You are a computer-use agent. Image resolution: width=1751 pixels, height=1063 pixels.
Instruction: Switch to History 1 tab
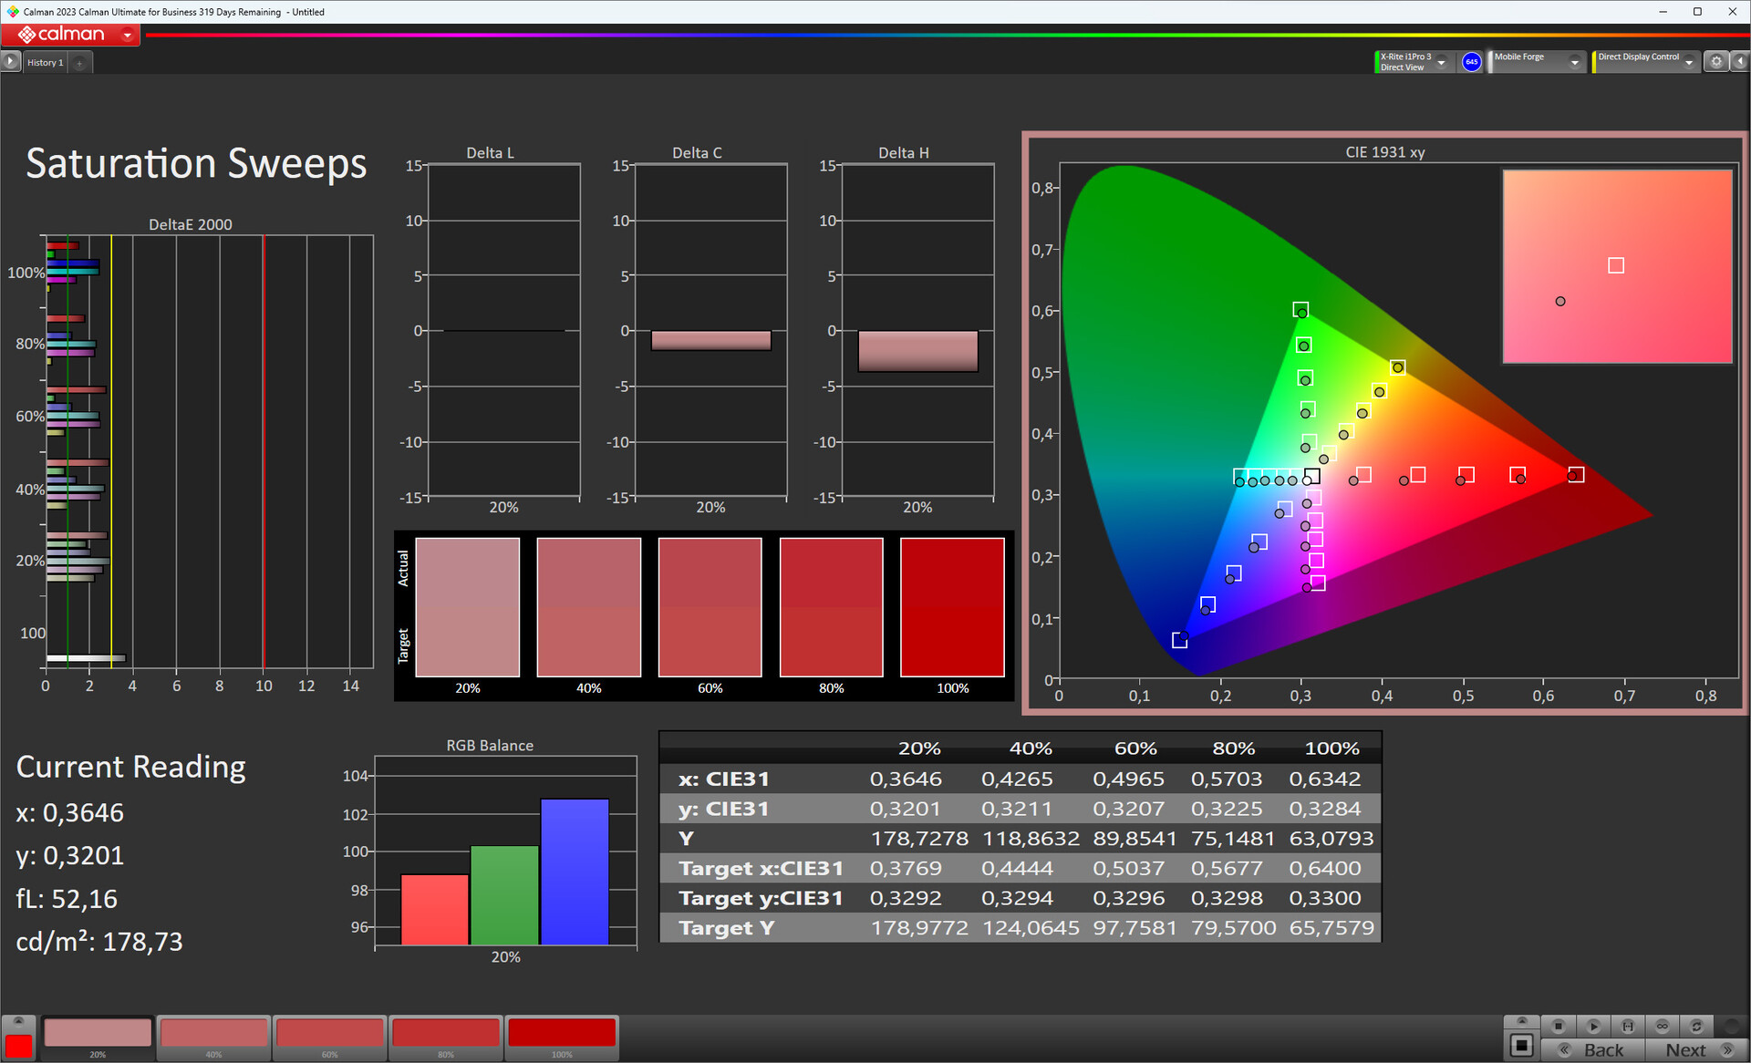[x=45, y=63]
